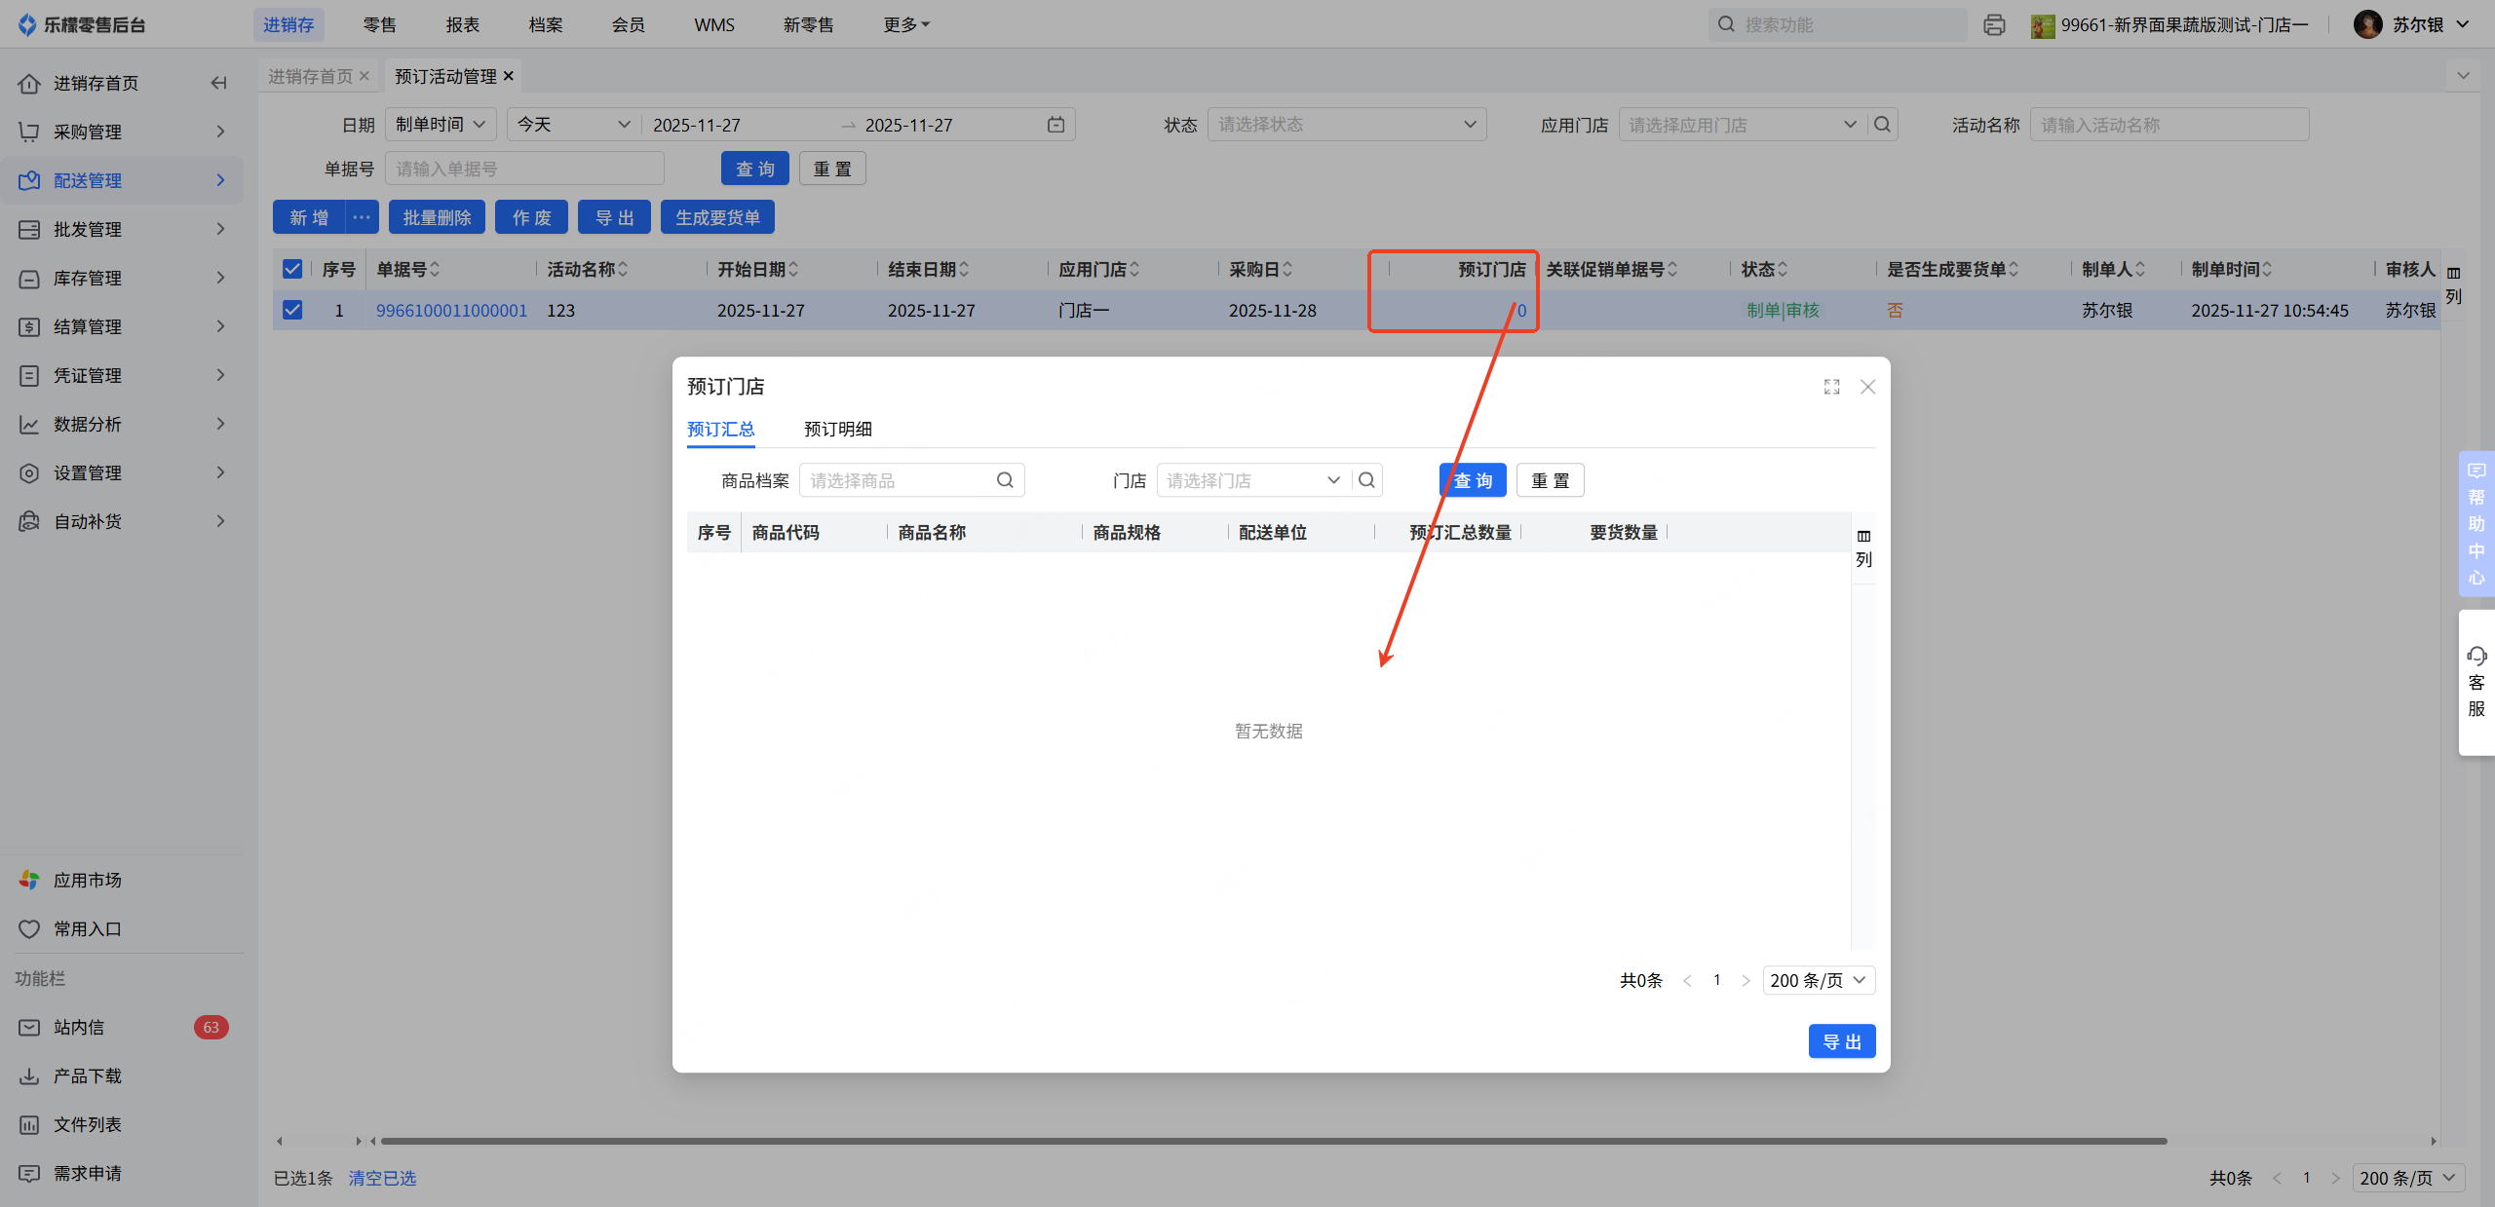The image size is (2495, 1207).
Task: Uncheck the row 1 checkbox
Action: (292, 310)
